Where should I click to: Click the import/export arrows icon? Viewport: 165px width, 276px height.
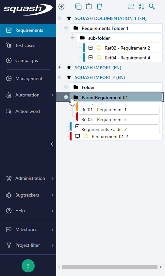pos(131,7)
